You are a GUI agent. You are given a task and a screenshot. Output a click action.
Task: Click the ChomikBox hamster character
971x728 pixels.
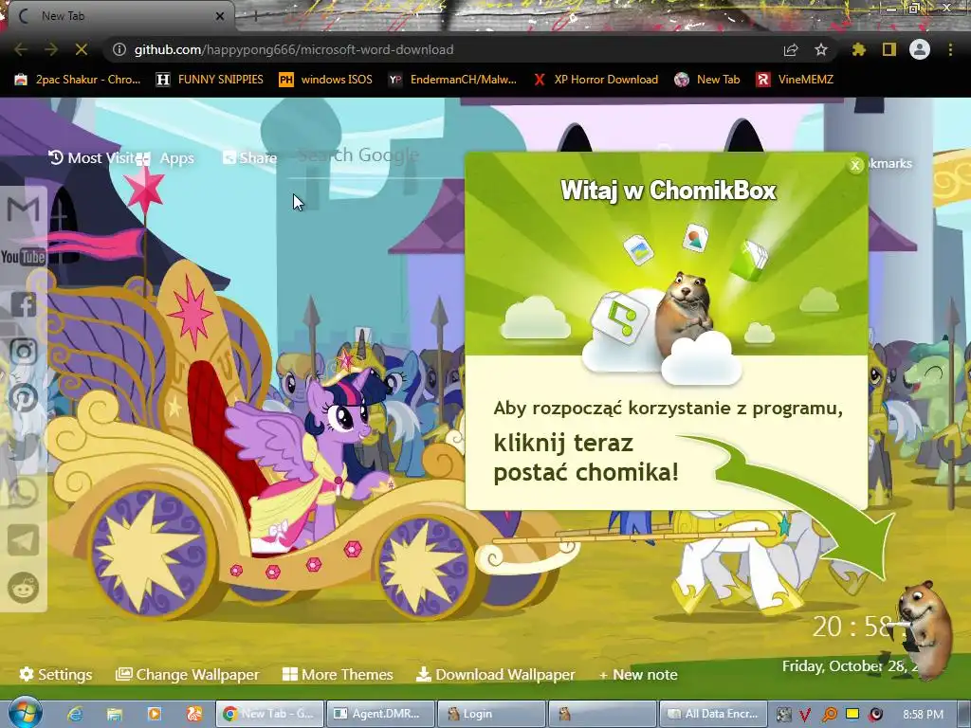[925, 628]
